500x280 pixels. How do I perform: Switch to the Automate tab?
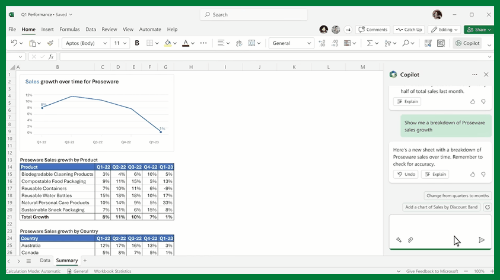point(150,29)
